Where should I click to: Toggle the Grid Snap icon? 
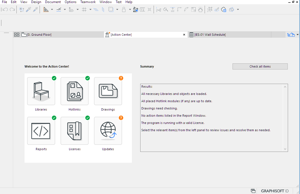[84, 9]
